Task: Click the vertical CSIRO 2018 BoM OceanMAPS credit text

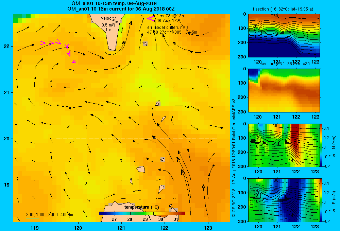Action: (x=234, y=158)
